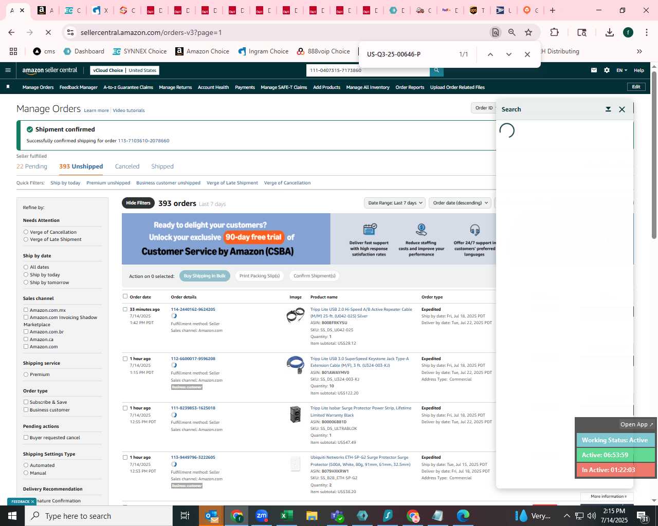Click the zoom magnifier in the address bar
The height and width of the screenshot is (526, 658).
[x=512, y=32]
